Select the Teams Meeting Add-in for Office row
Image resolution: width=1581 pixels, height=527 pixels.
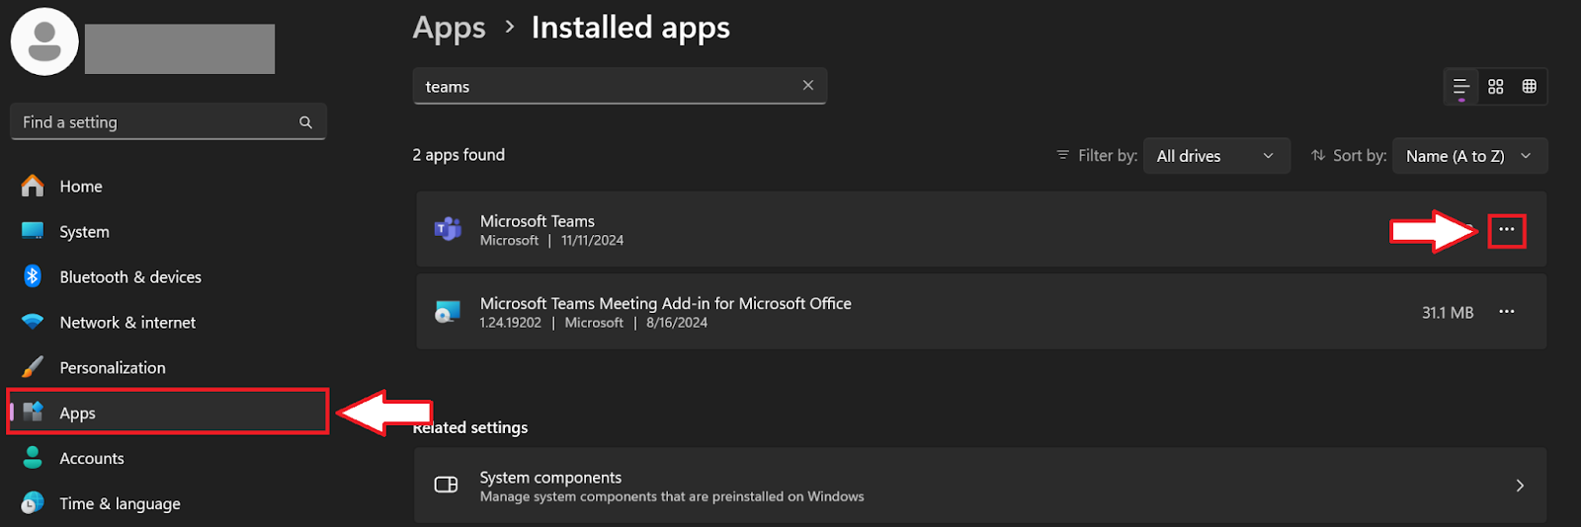(981, 312)
